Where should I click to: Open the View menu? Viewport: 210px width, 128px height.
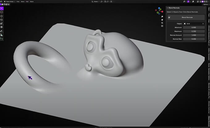point(18,2)
